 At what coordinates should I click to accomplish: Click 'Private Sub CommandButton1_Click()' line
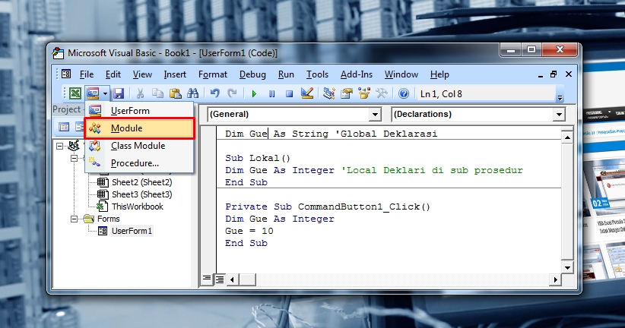click(x=328, y=207)
